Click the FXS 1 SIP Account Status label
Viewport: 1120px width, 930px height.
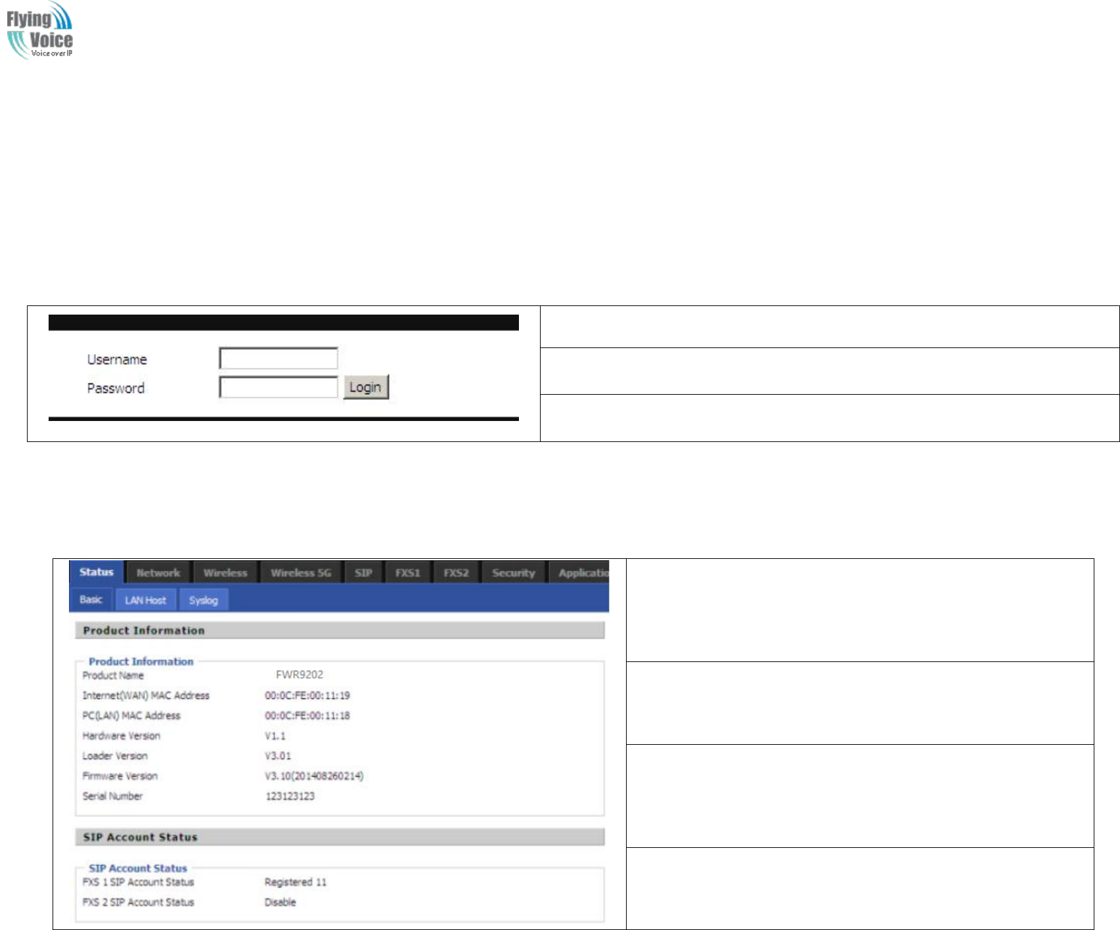[x=138, y=882]
